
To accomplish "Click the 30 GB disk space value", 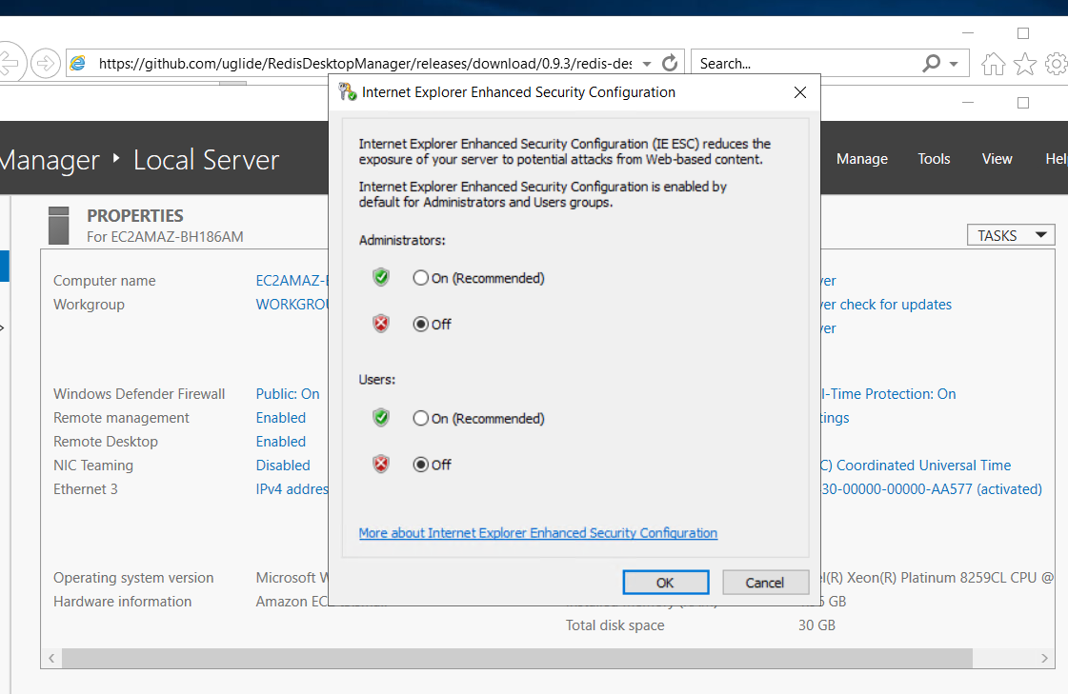I will (816, 625).
